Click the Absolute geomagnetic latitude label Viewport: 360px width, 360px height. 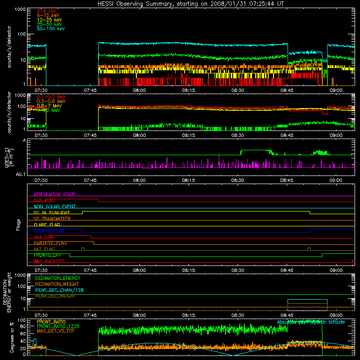point(311,322)
